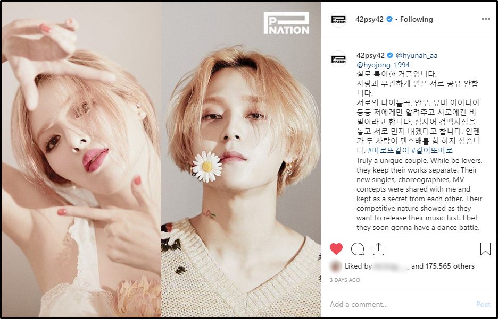Click the Add a comment field
The height and width of the screenshot is (319, 498).
coord(401,305)
